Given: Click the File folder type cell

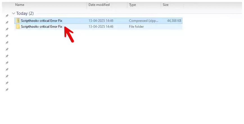Looking at the screenshot, I should (x=136, y=27).
